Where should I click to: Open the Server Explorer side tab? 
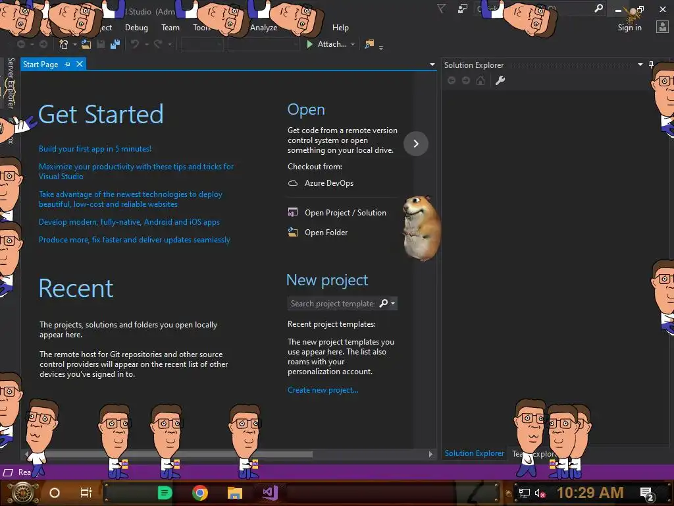click(11, 82)
